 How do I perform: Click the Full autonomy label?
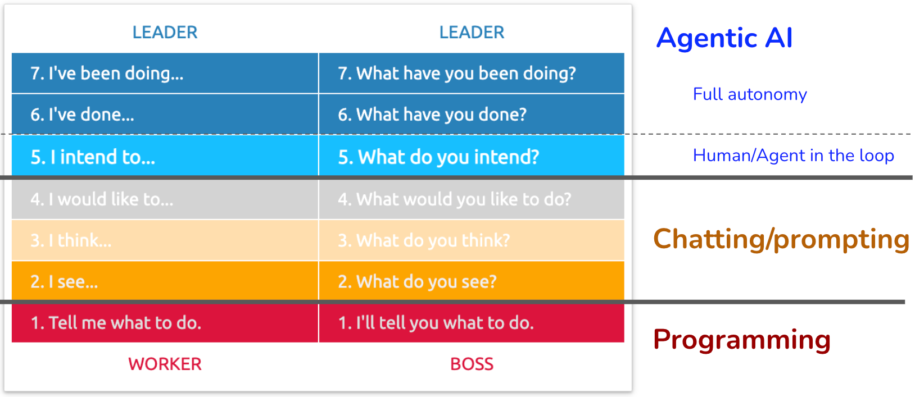coord(750,94)
